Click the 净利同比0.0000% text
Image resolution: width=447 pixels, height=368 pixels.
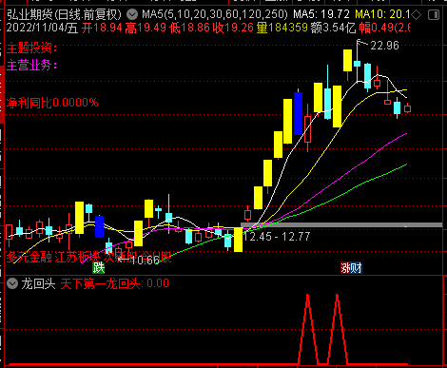(x=52, y=103)
